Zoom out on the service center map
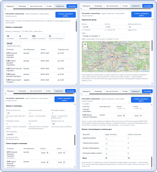The height and width of the screenshot is (172, 157). [85, 48]
